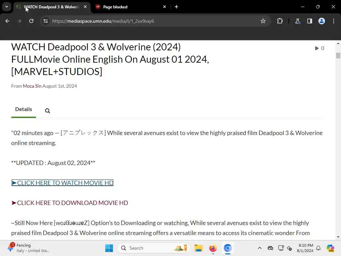Toggle the browser side panel
The width and height of the screenshot is (341, 256).
(310, 21)
